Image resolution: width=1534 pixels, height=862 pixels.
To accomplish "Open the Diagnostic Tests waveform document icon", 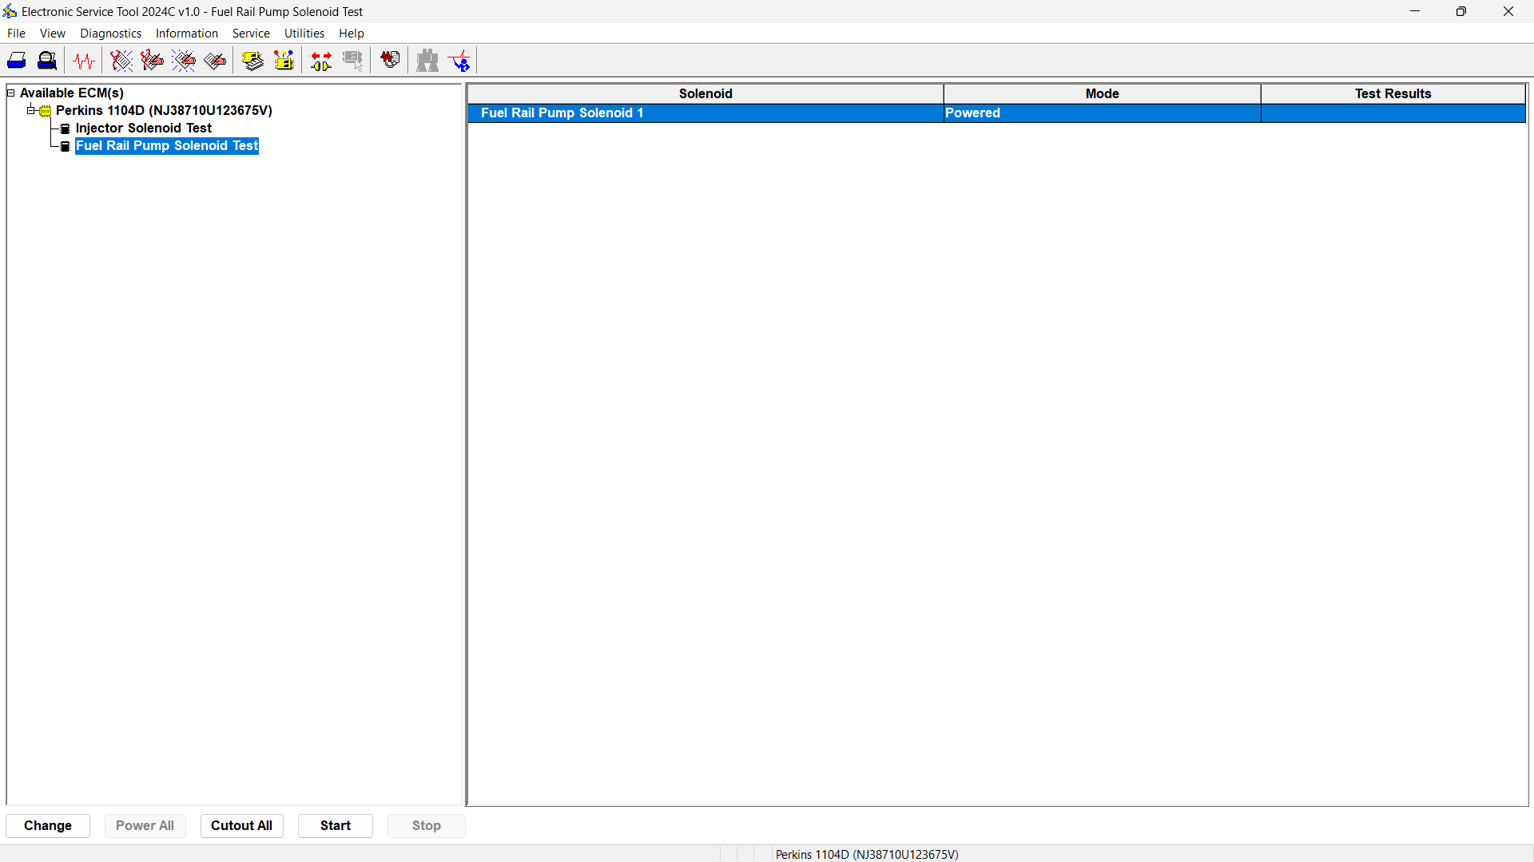I will [390, 61].
